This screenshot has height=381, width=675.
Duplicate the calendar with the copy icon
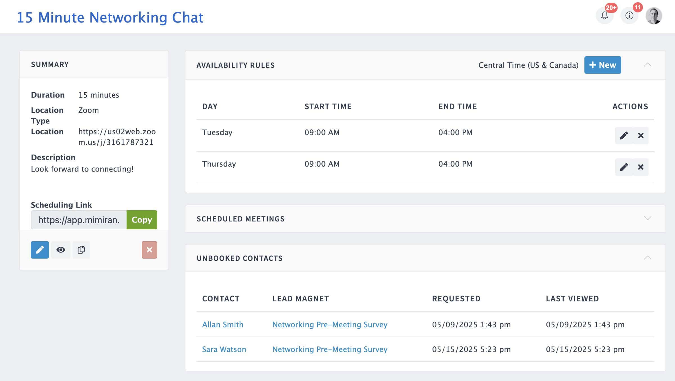(81, 250)
